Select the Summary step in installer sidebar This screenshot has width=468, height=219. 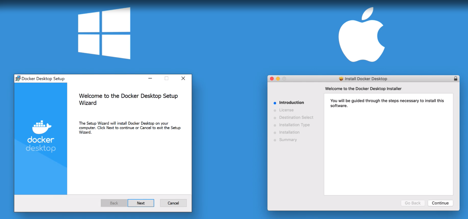point(288,140)
